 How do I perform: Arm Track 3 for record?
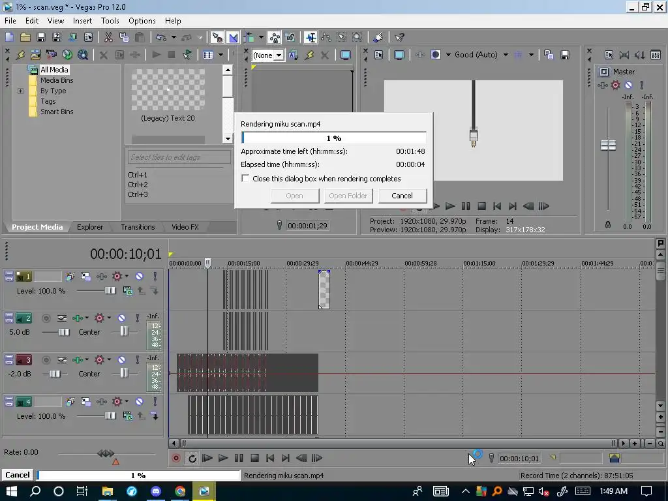coord(46,360)
